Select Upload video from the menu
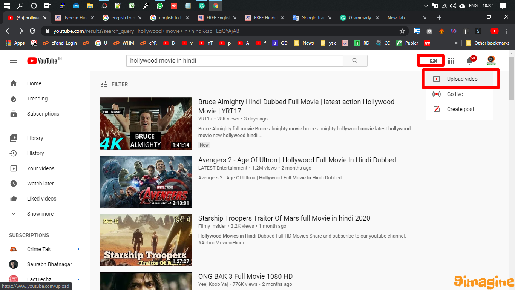The height and width of the screenshot is (290, 515). click(x=459, y=79)
